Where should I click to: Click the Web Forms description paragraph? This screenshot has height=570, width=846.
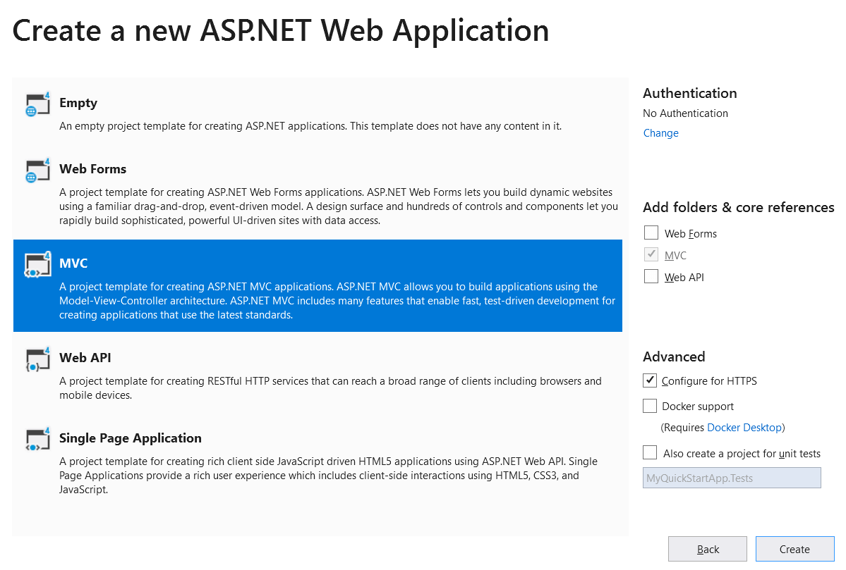339,206
